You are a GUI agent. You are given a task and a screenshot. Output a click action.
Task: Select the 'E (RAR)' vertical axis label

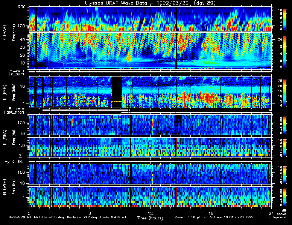[5, 33]
